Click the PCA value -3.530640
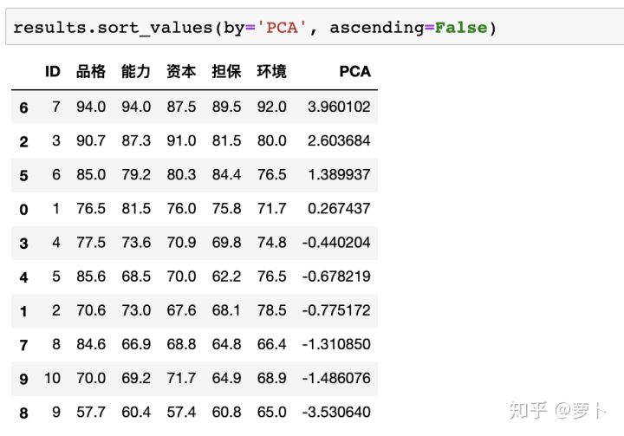624x436 pixels. coord(337,413)
